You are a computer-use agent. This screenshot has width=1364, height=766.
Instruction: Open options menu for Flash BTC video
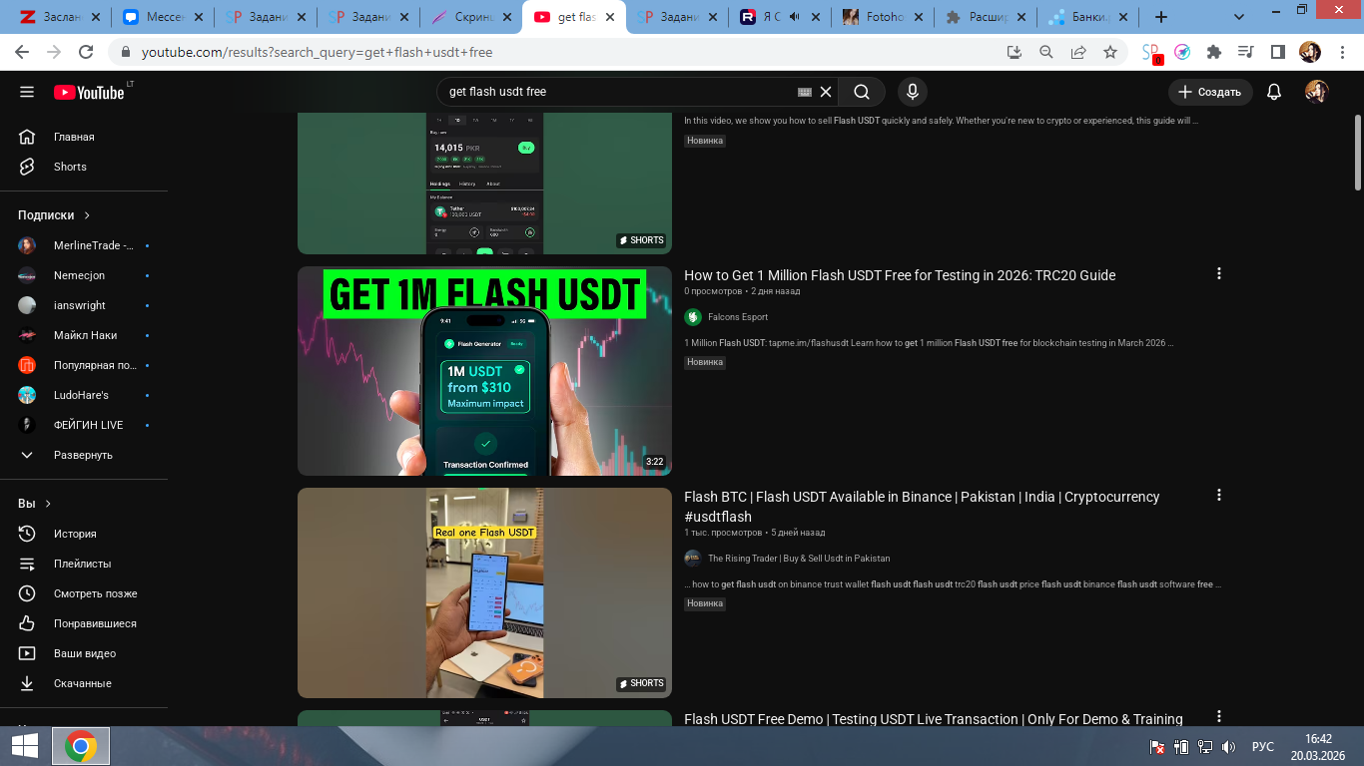[x=1218, y=496]
